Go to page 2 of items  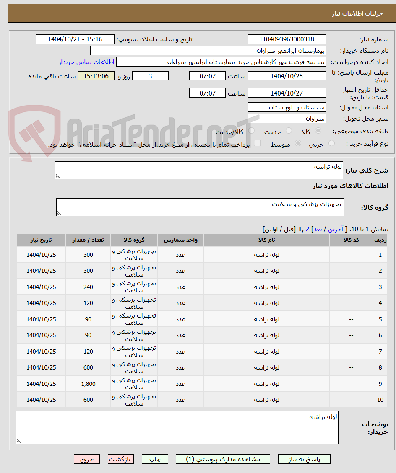pos(307,229)
